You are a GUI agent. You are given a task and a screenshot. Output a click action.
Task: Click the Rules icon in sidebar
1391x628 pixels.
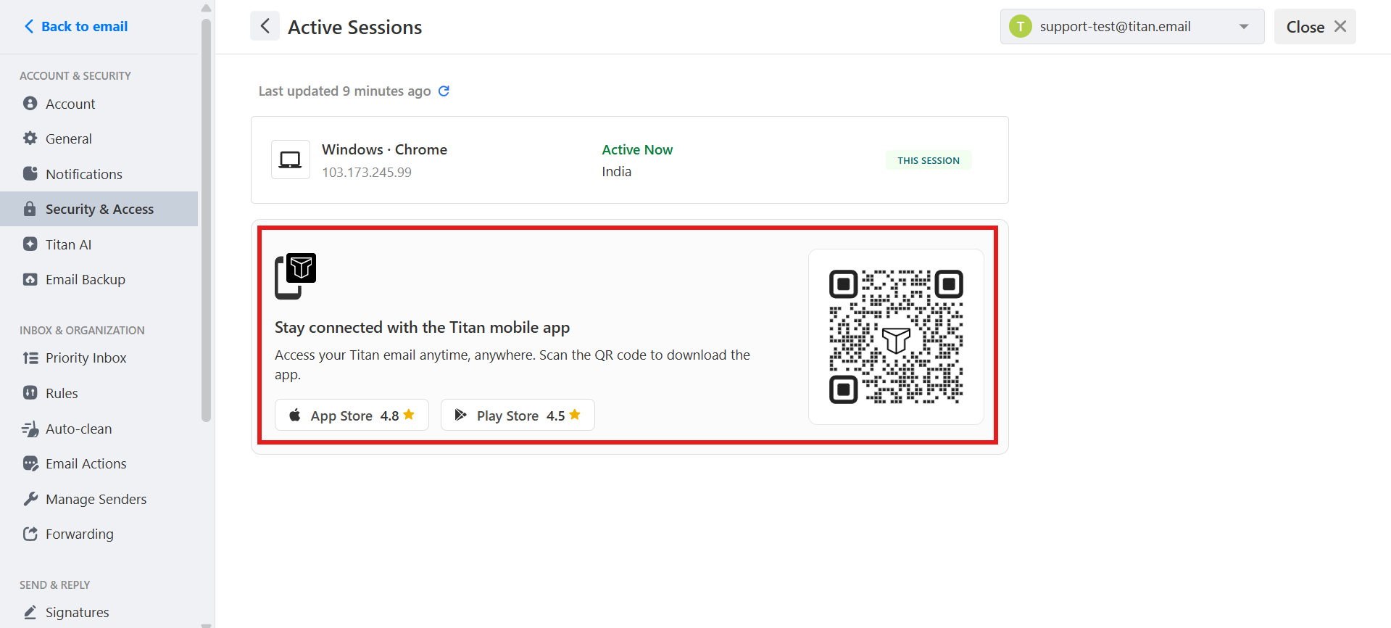click(30, 393)
